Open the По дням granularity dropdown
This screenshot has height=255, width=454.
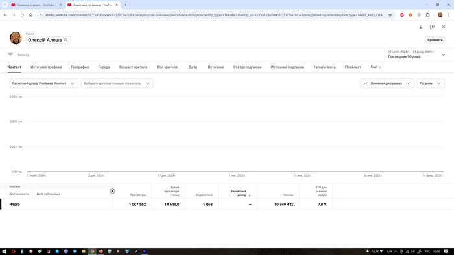431,83
